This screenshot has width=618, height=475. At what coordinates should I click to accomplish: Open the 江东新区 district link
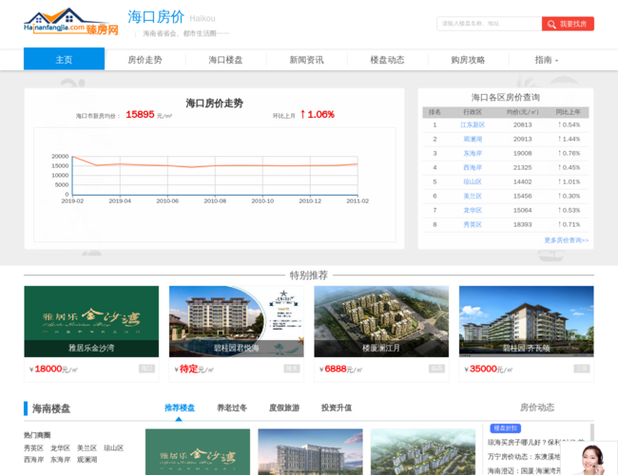coord(473,124)
